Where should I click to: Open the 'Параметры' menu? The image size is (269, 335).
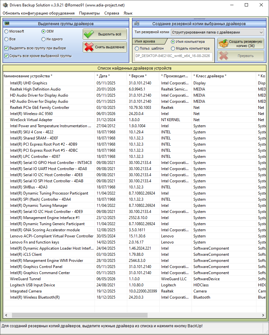pos(89,13)
